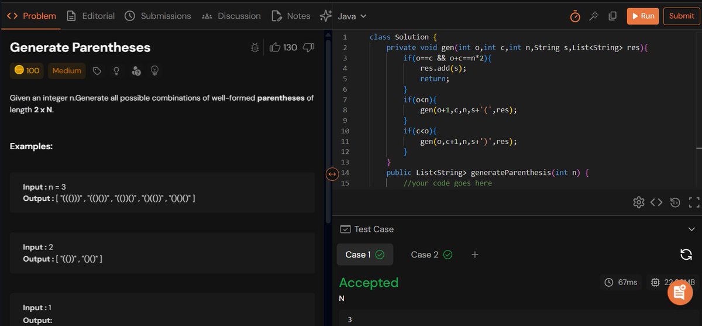The height and width of the screenshot is (326, 702).
Task: Open the Notes tab
Action: point(291,16)
